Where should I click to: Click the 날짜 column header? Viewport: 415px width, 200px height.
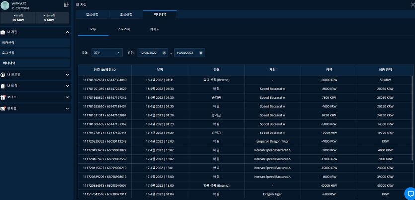point(160,70)
